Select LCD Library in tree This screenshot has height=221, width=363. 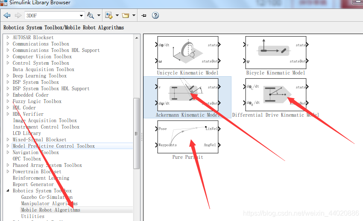pyautogui.click(x=26, y=133)
